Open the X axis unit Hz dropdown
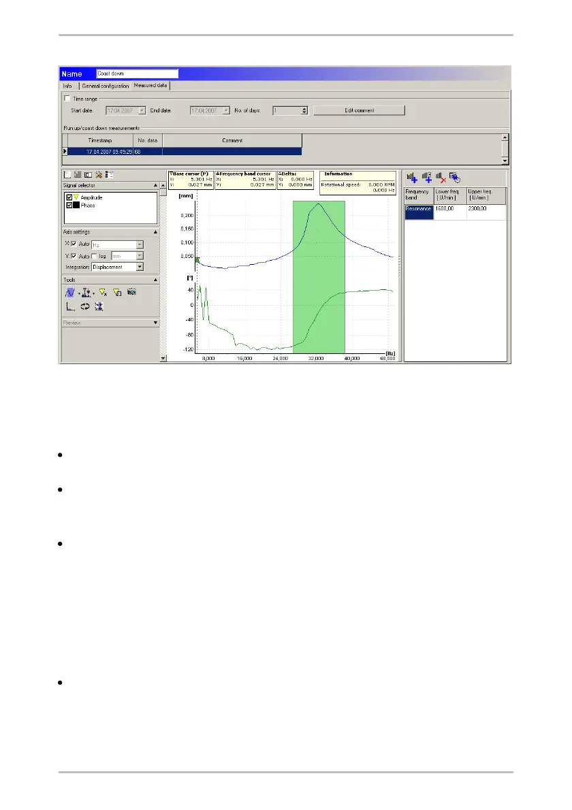Screen dimensions: 572x810 coord(140,245)
